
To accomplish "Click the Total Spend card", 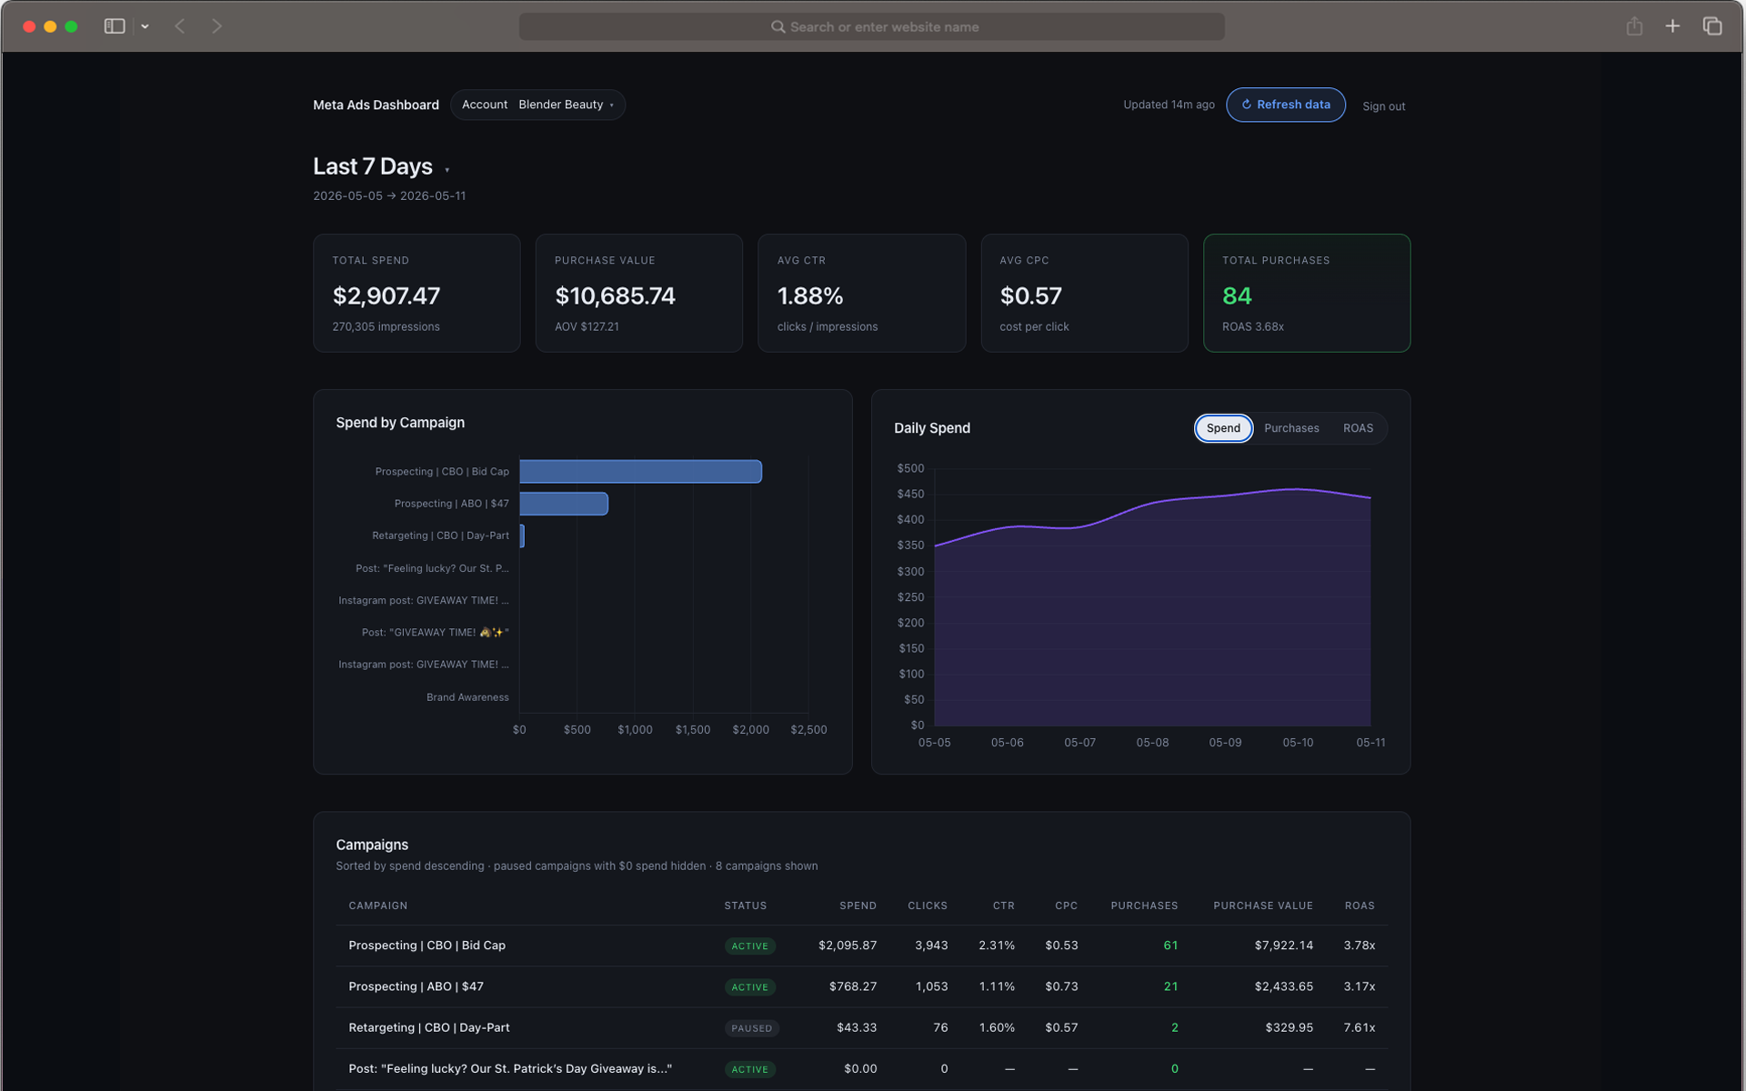I will click(416, 293).
